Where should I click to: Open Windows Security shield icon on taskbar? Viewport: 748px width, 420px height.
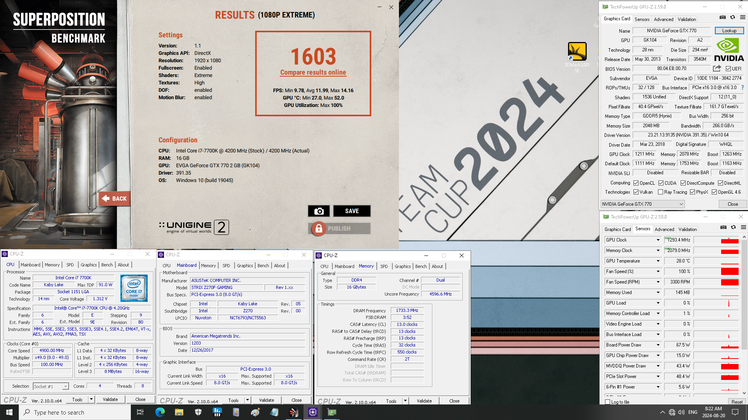point(198,412)
